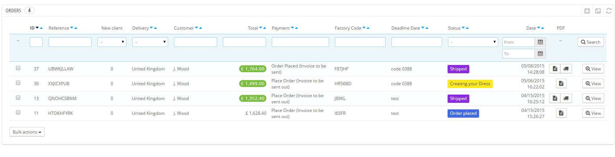The width and height of the screenshot is (615, 157).
Task: Refresh the orders list
Action: coord(609,11)
